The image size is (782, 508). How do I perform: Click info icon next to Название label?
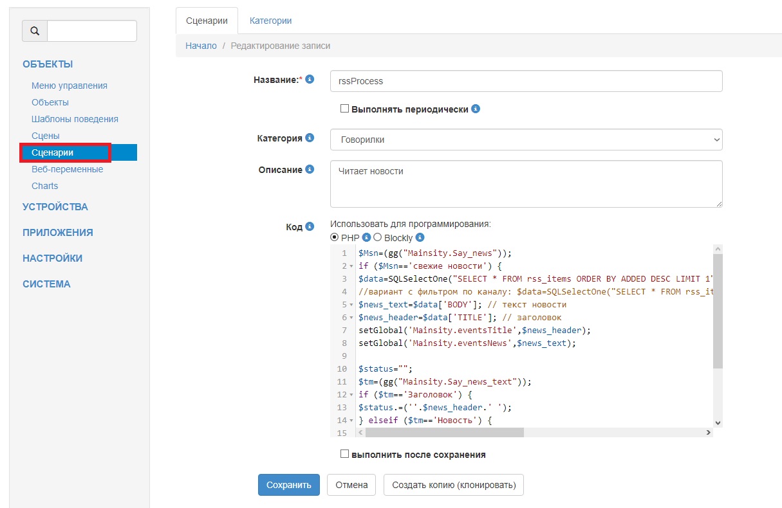pyautogui.click(x=310, y=79)
